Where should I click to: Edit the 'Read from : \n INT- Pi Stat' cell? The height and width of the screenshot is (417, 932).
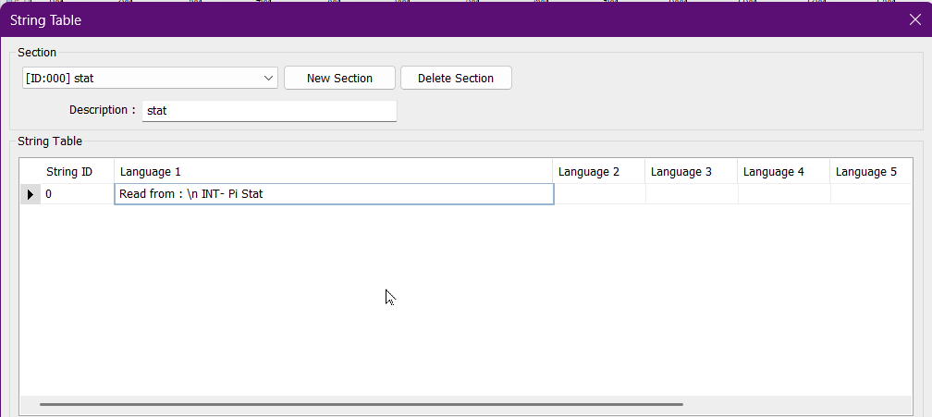pyautogui.click(x=333, y=194)
